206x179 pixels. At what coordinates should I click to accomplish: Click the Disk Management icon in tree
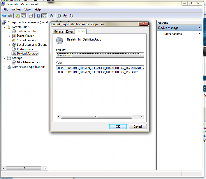point(14,62)
